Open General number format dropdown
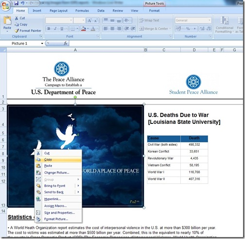Image resolution: width=245 pixels, height=239 pixels. click(x=210, y=20)
